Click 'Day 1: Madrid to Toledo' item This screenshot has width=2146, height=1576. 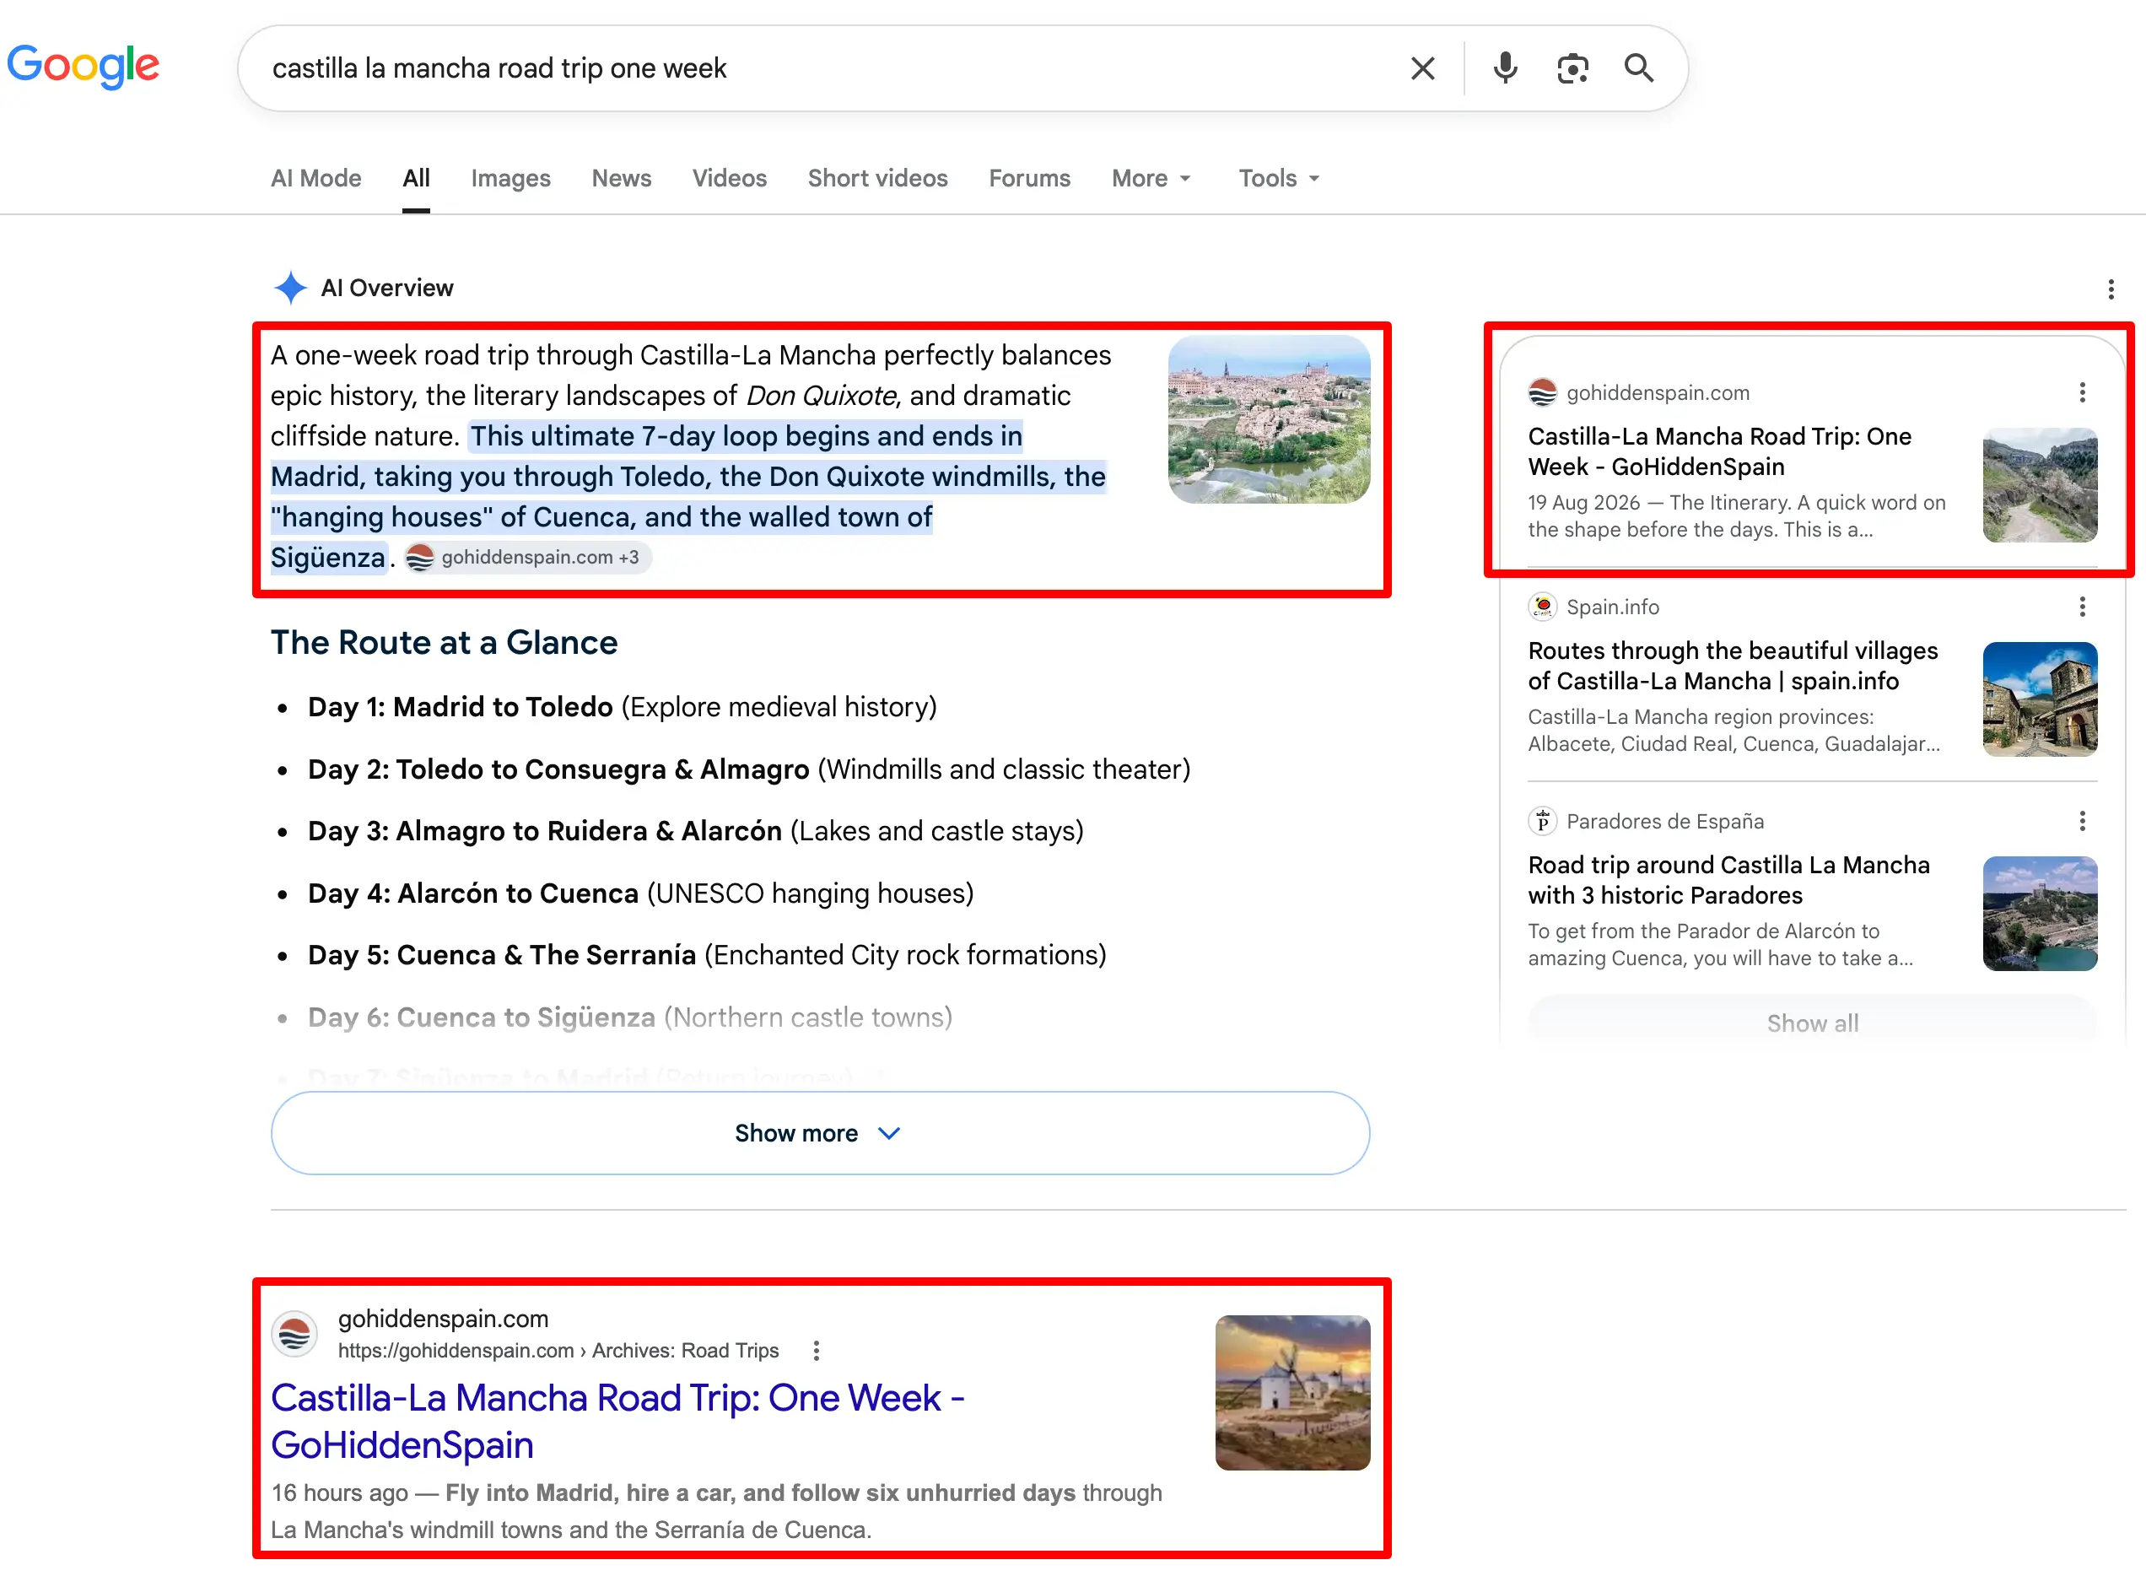click(x=622, y=707)
